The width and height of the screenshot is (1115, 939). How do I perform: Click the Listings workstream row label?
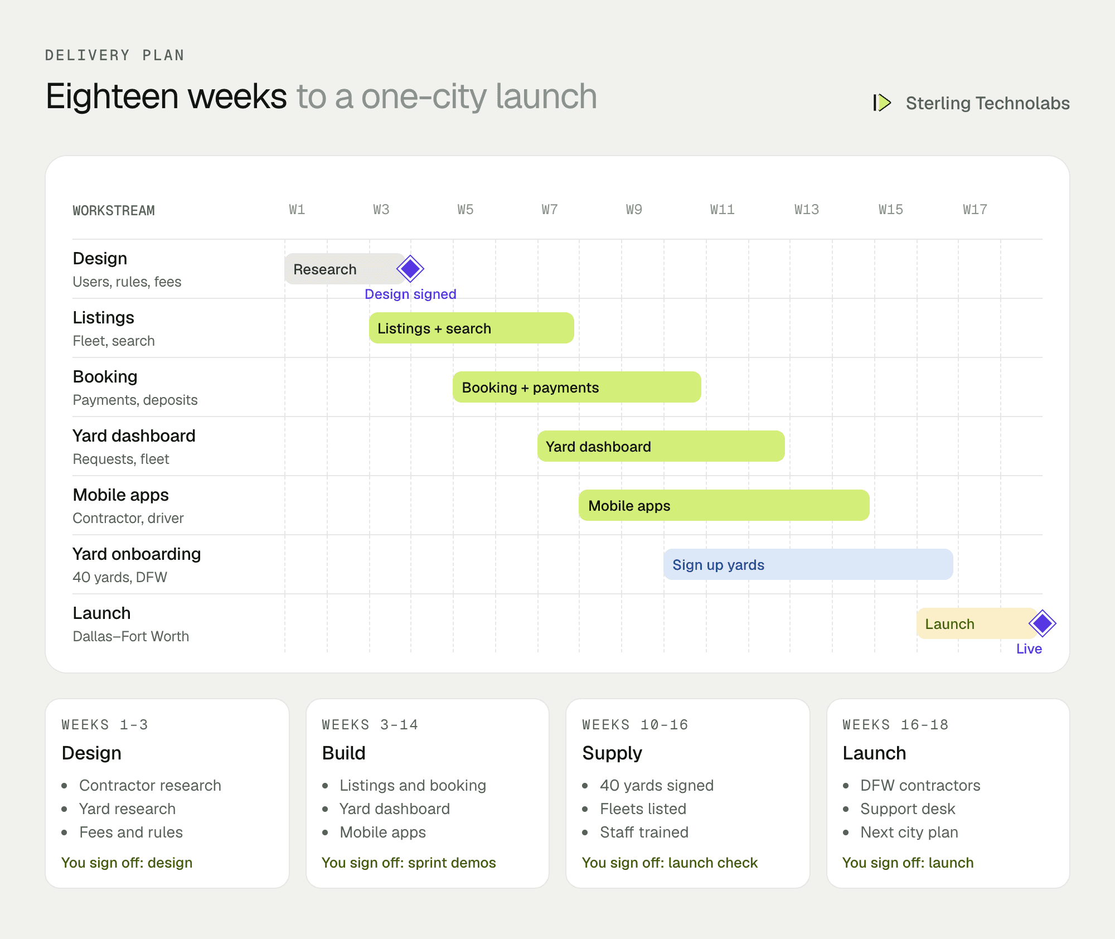pyautogui.click(x=103, y=317)
